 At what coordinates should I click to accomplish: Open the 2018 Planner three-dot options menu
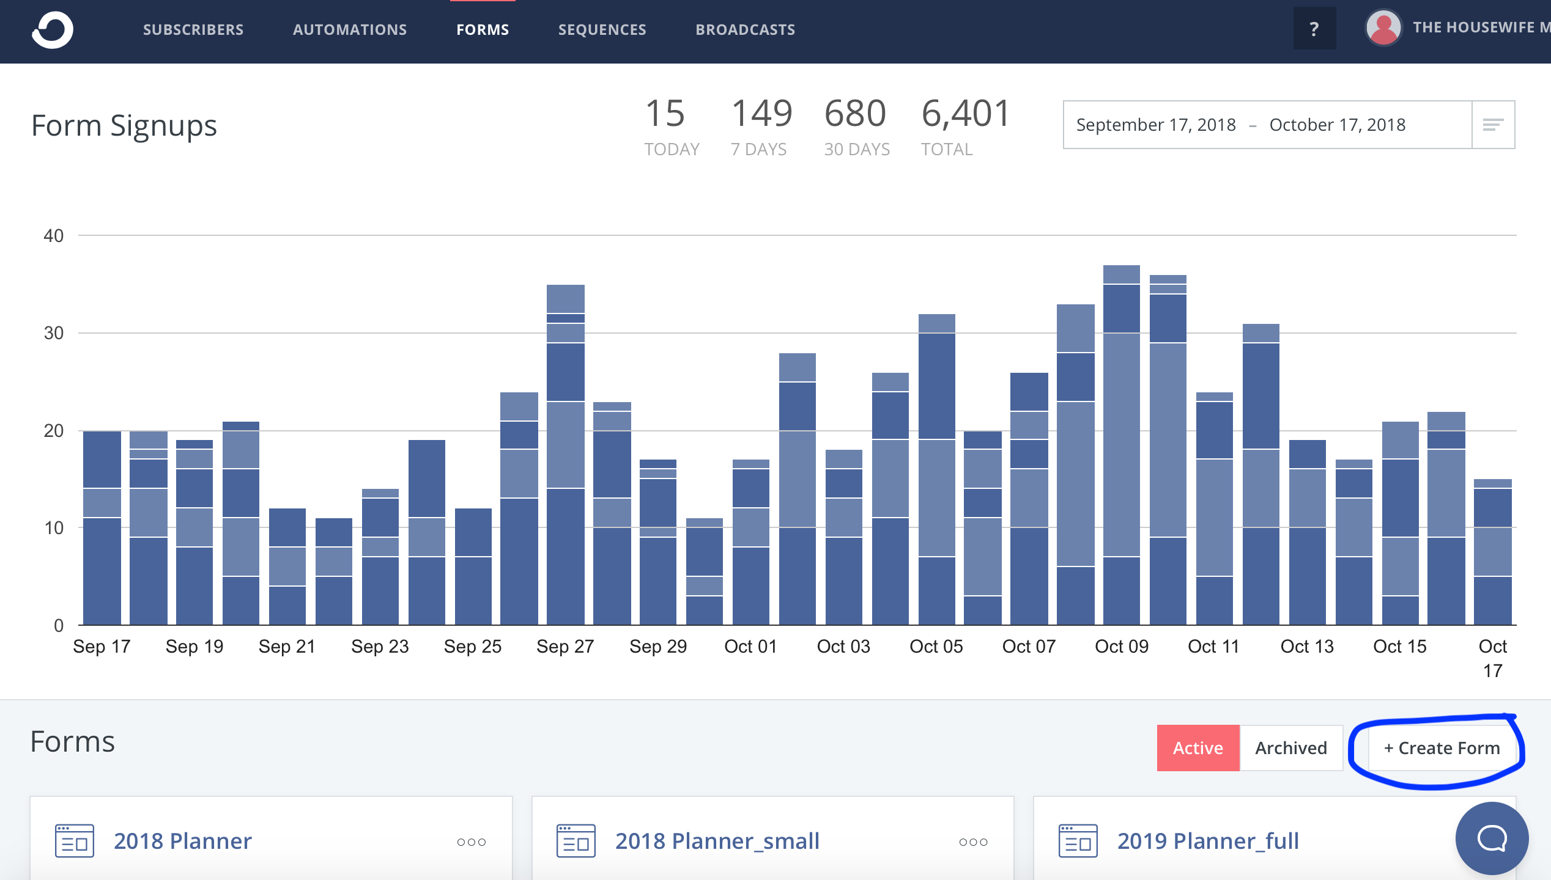pos(472,842)
